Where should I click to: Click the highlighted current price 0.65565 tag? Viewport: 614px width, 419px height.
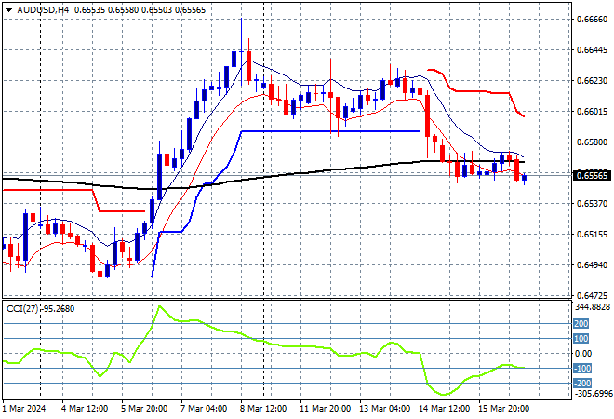pos(594,175)
